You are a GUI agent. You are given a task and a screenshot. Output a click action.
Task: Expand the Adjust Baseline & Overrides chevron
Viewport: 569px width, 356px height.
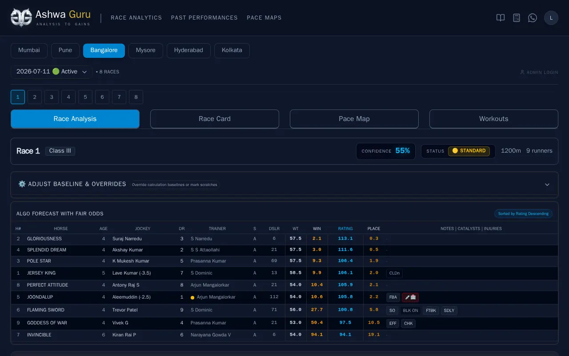(x=547, y=184)
